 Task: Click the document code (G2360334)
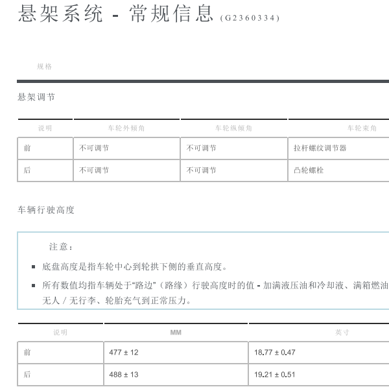(x=250, y=18)
